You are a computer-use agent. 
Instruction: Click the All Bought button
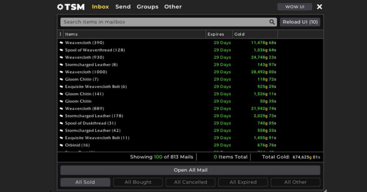pos(138,182)
